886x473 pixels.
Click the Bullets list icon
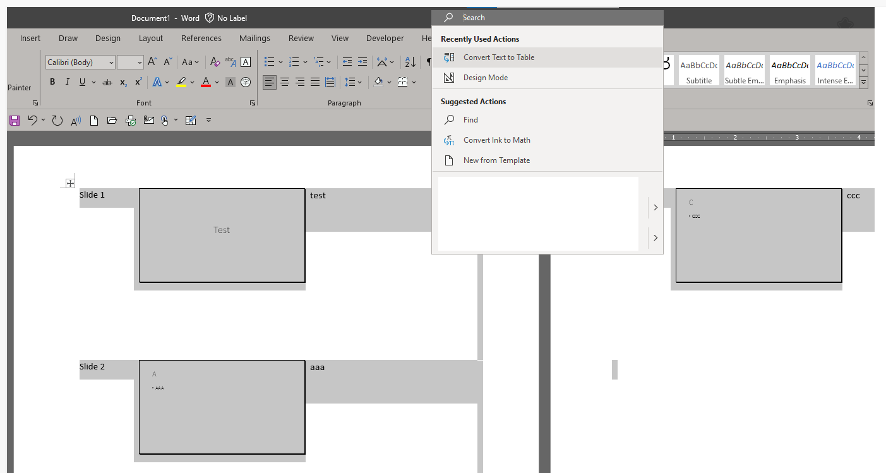[x=270, y=62]
